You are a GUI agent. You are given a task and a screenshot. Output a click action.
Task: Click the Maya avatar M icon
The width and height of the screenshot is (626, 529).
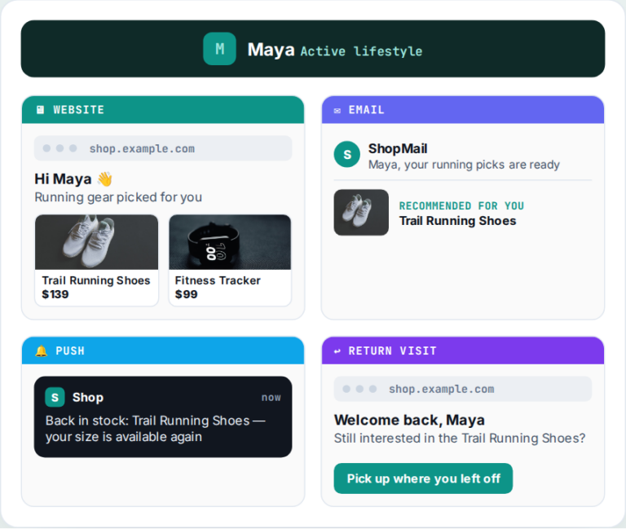[x=219, y=49]
